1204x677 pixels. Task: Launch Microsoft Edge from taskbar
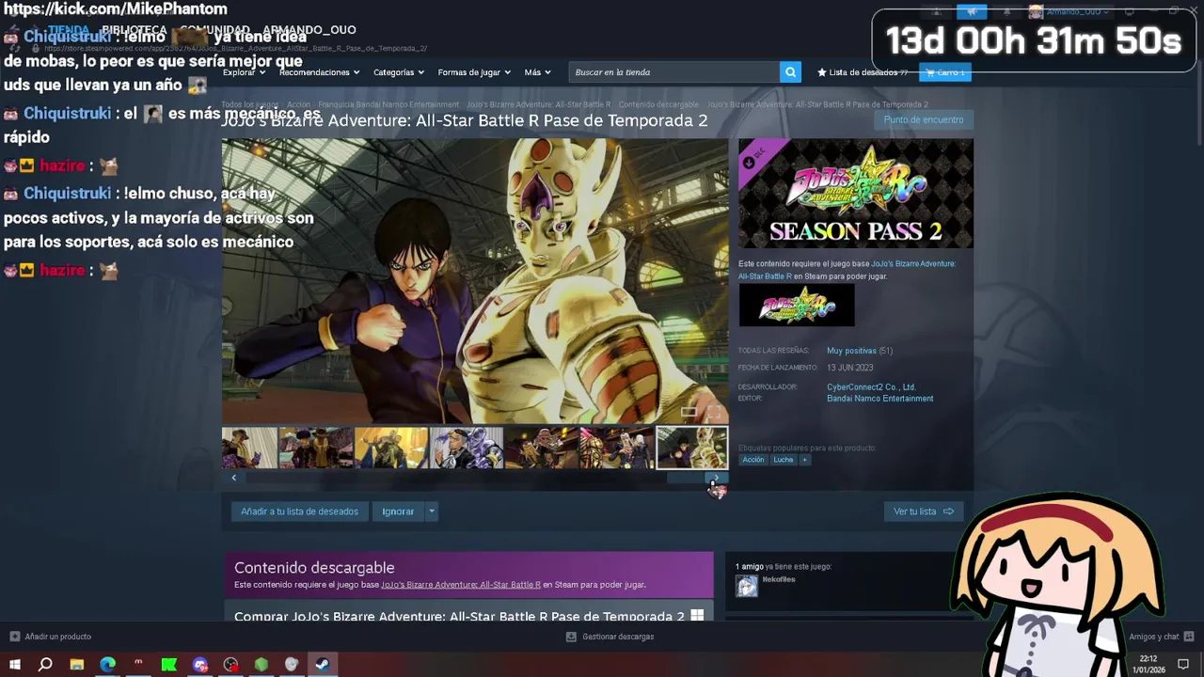pyautogui.click(x=107, y=665)
